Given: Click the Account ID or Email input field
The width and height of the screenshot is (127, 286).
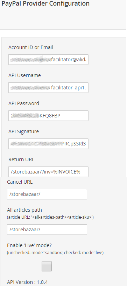Looking at the screenshot, I should point(48,60).
